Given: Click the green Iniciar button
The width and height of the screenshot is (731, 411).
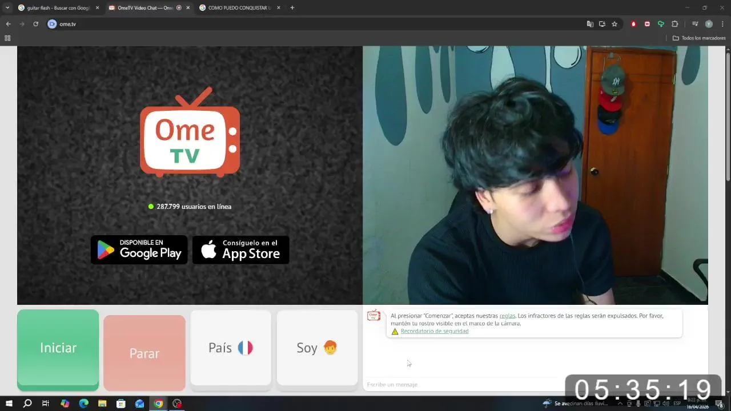Looking at the screenshot, I should click(58, 348).
